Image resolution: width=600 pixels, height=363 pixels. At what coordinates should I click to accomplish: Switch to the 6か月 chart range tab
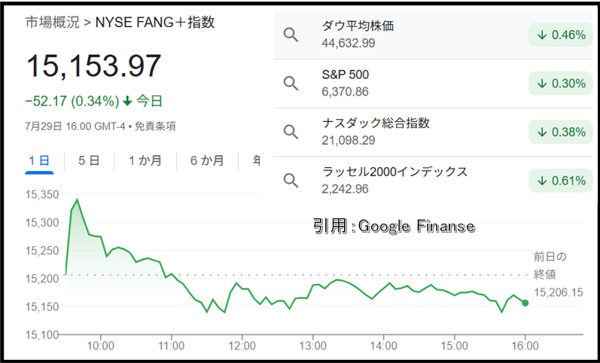pos(207,160)
